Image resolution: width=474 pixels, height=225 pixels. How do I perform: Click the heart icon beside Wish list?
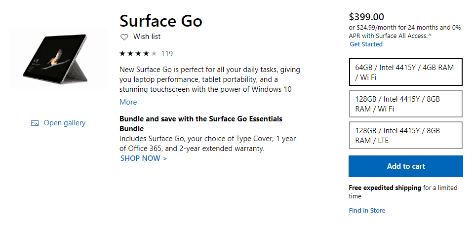(x=124, y=37)
